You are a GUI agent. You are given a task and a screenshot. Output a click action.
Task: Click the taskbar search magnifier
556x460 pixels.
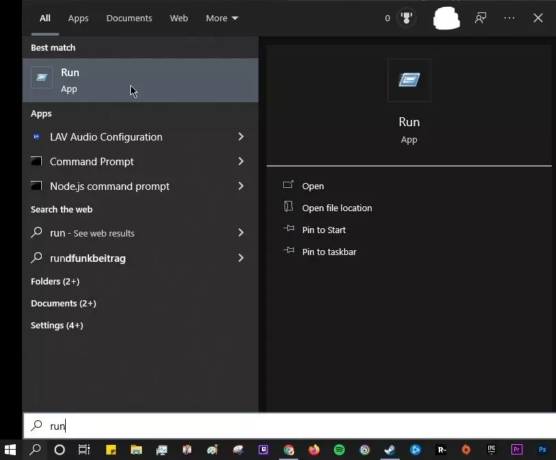pyautogui.click(x=35, y=450)
